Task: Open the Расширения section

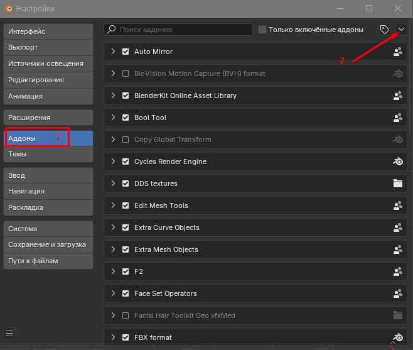Action: coord(48,118)
